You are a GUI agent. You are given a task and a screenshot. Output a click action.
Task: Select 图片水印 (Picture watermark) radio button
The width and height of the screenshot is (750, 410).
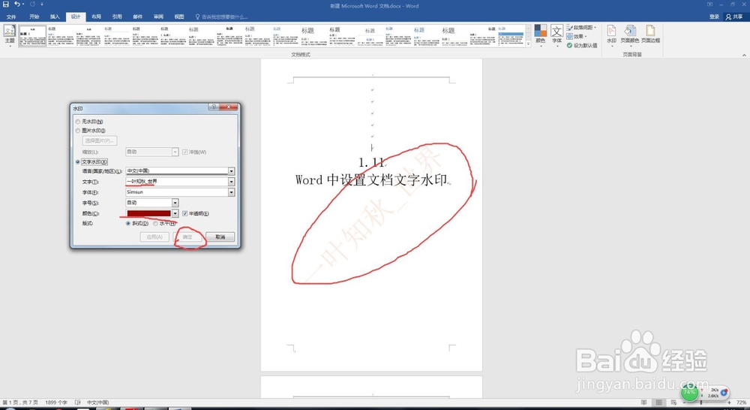point(77,130)
